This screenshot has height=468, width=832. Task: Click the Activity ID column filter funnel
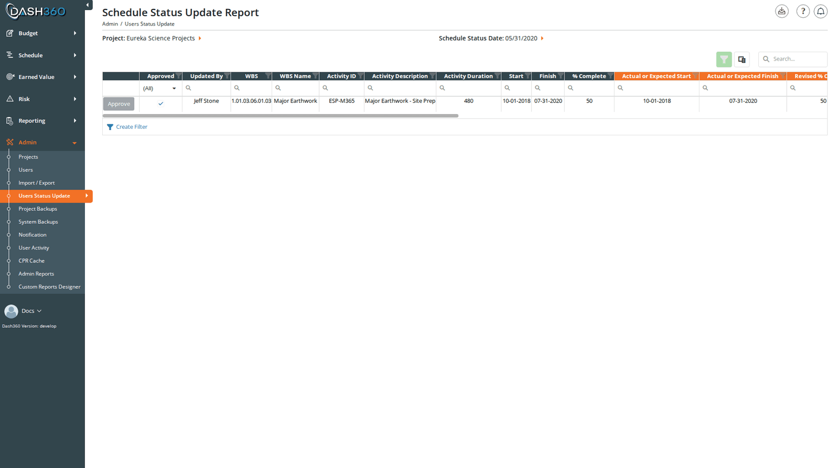pos(360,76)
